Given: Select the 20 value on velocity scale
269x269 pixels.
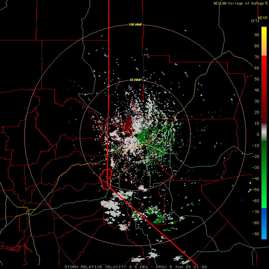Looking at the screenshot, I should (257, 112).
